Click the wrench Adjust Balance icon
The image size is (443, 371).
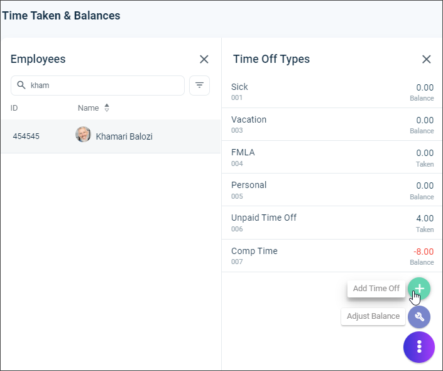coord(419,317)
